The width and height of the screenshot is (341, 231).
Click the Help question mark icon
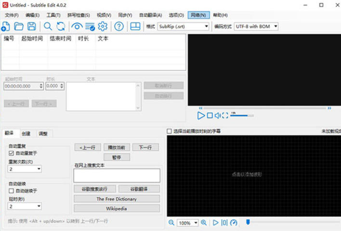point(119,26)
